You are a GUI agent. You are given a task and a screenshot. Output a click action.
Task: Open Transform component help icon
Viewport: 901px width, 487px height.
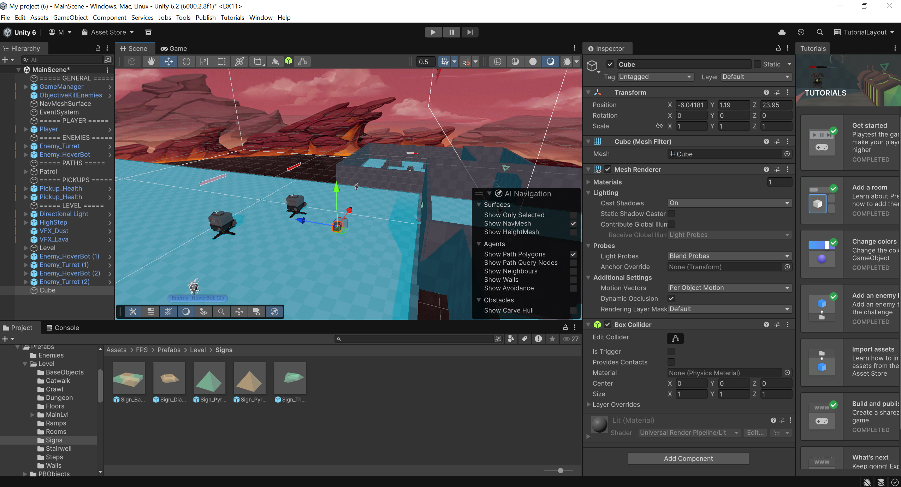tap(766, 92)
